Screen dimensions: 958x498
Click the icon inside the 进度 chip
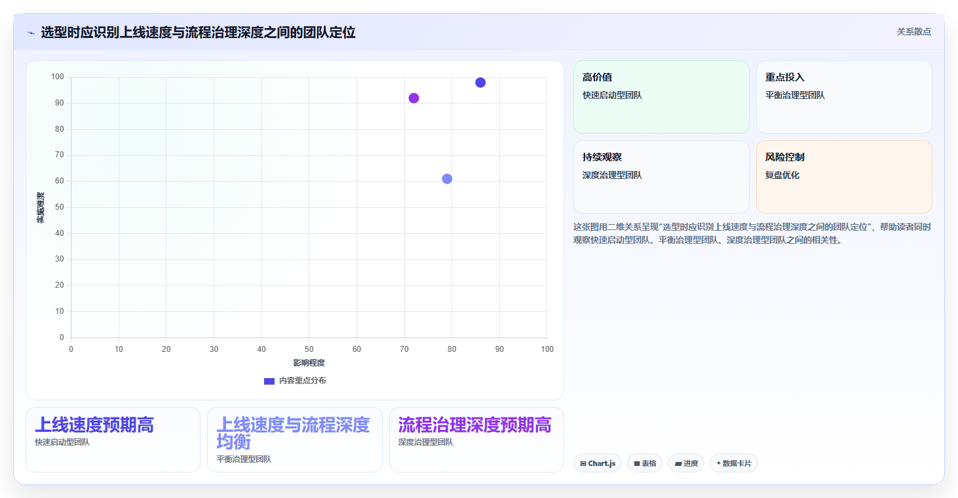[x=678, y=463]
